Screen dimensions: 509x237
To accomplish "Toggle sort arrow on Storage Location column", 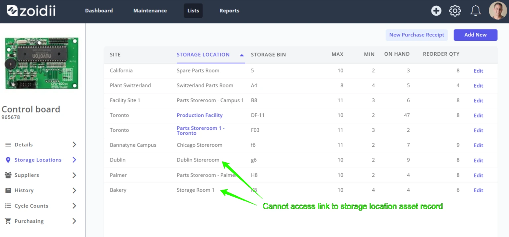I will point(242,55).
